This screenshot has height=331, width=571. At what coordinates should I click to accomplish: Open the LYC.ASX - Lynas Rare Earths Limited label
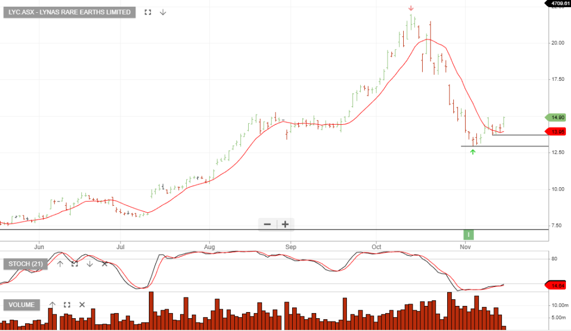click(69, 12)
